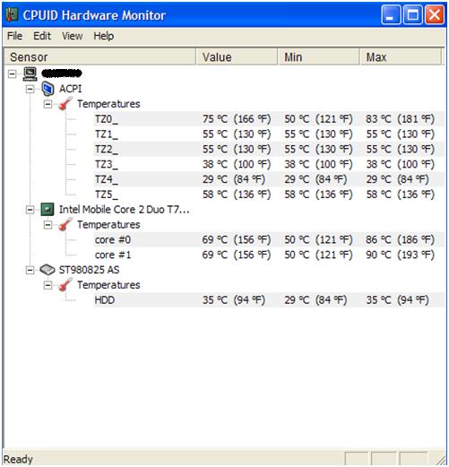Collapse the root computer node
Viewport: 449px width, 467px height.
(13, 74)
